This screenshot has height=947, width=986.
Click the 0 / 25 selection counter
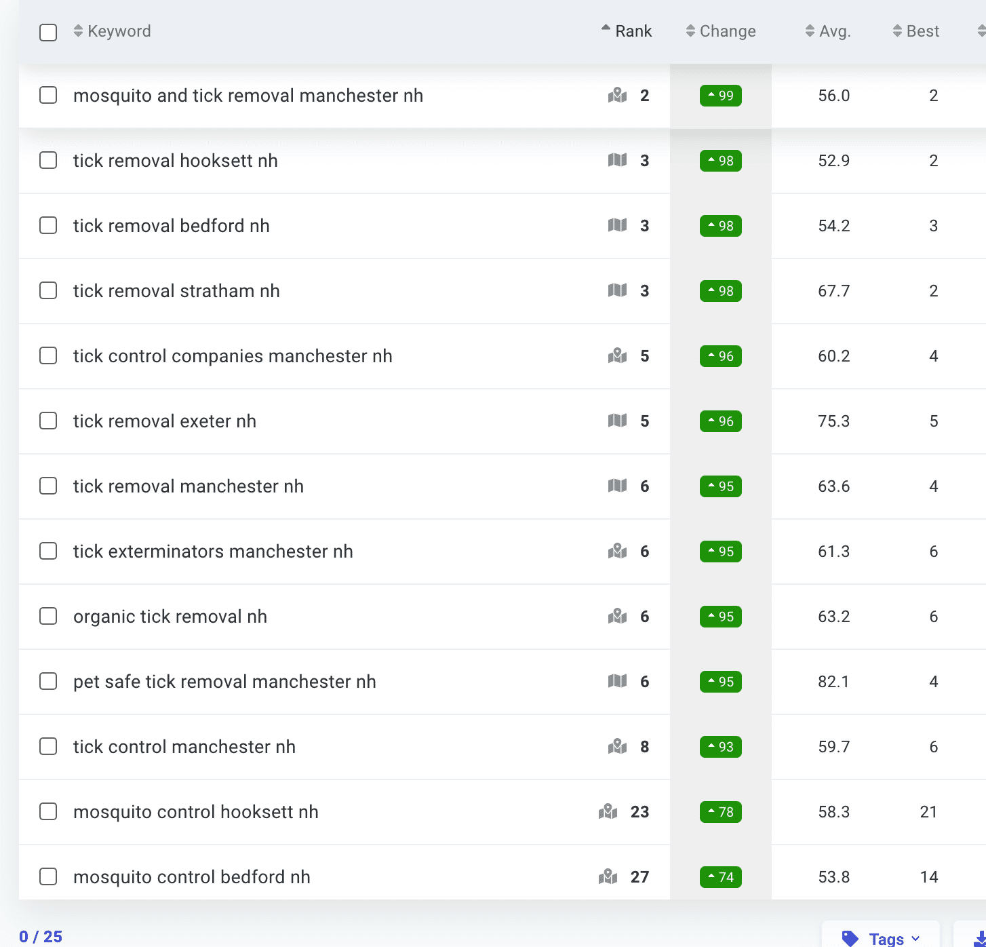[41, 937]
